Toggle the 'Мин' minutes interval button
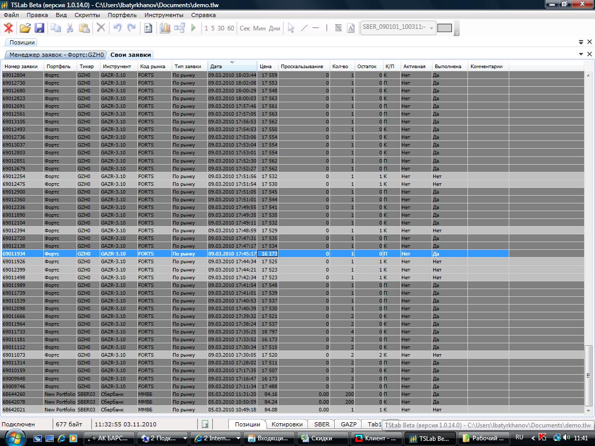The height and width of the screenshot is (446, 595). (259, 28)
